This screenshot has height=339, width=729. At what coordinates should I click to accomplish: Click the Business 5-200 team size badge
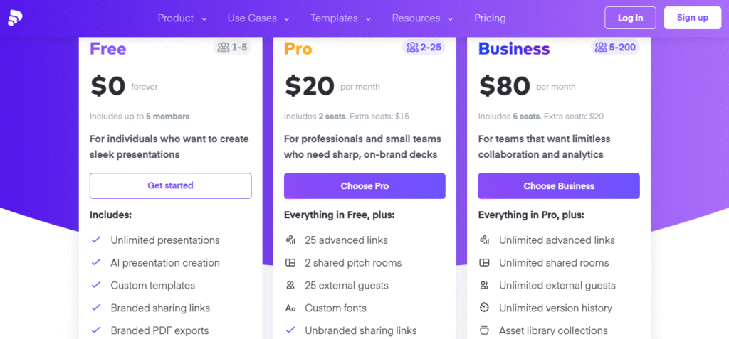coord(615,48)
